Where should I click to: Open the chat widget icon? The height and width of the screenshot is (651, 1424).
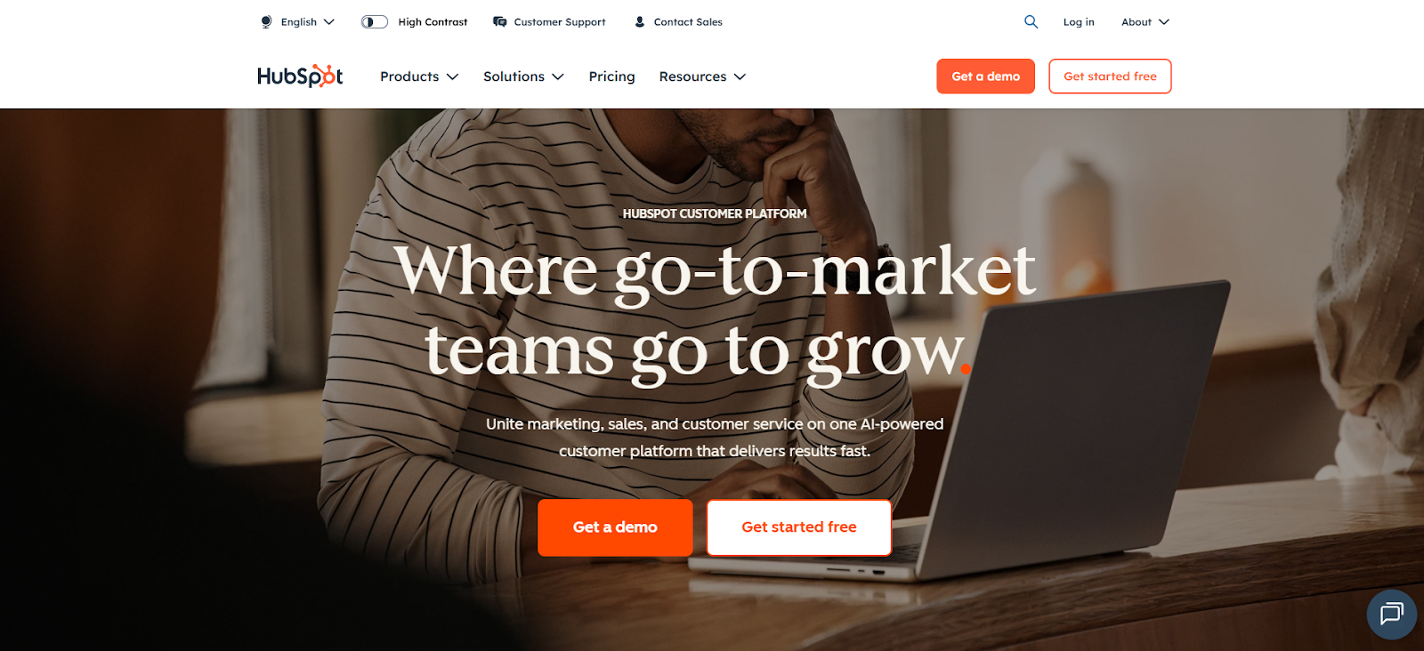1391,615
